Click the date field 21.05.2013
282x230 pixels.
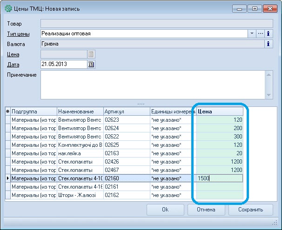tap(64, 64)
